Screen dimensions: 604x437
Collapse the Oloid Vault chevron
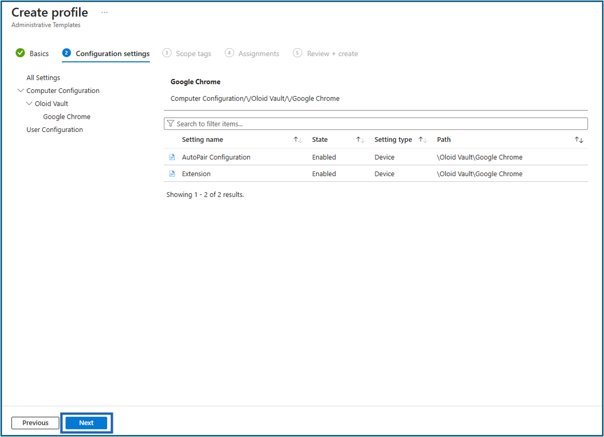pyautogui.click(x=29, y=104)
